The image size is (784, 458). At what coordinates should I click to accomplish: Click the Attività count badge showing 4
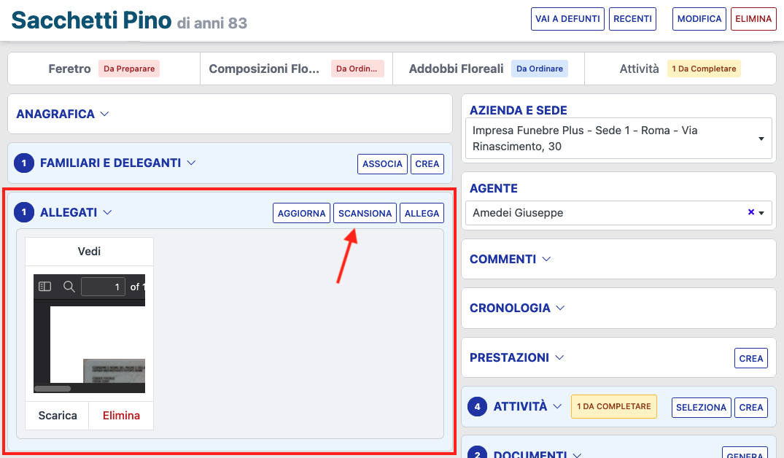(x=478, y=407)
